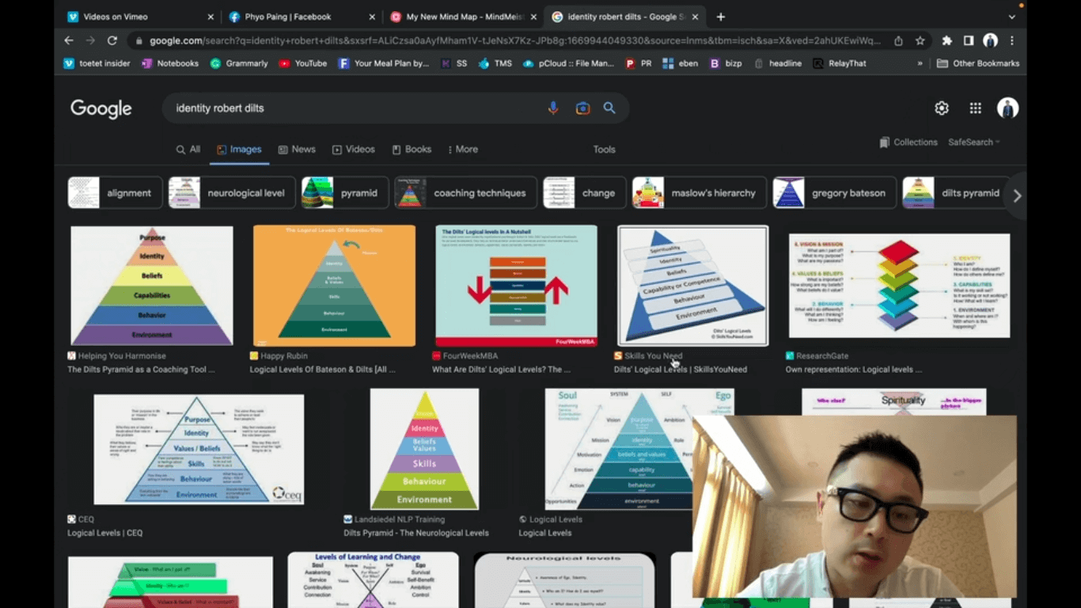Open the More search categories menu
Viewport: 1081px width, 608px height.
click(x=463, y=149)
